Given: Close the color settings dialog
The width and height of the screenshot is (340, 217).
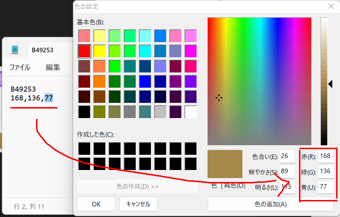Looking at the screenshot, I should [331, 6].
